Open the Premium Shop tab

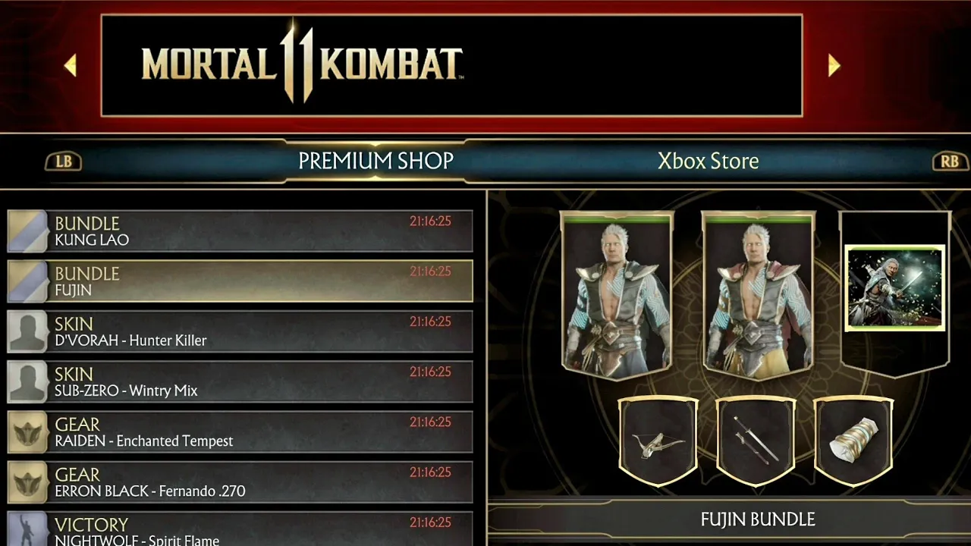376,161
